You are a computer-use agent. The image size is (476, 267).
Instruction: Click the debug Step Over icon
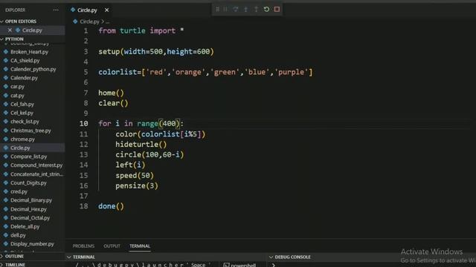click(x=236, y=10)
